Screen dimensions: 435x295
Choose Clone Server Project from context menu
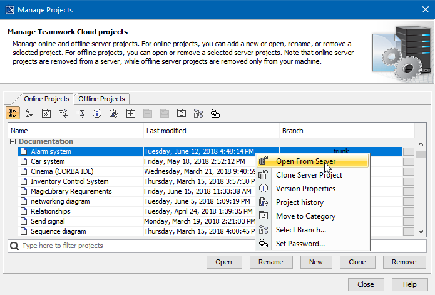[309, 175]
